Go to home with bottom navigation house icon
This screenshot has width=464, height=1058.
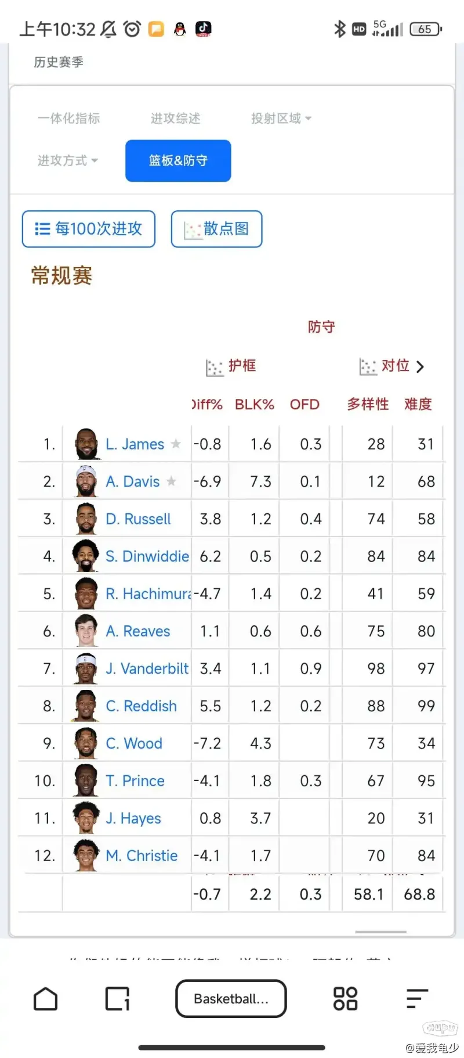click(x=46, y=998)
